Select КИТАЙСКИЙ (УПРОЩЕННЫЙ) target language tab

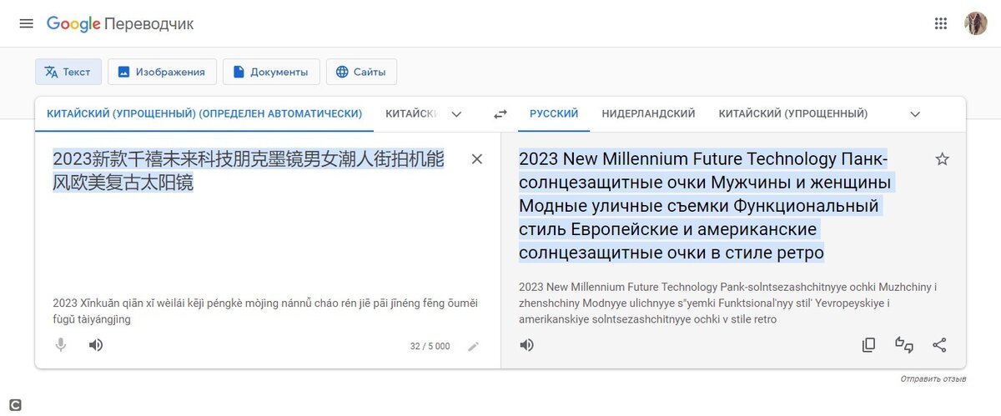(793, 113)
